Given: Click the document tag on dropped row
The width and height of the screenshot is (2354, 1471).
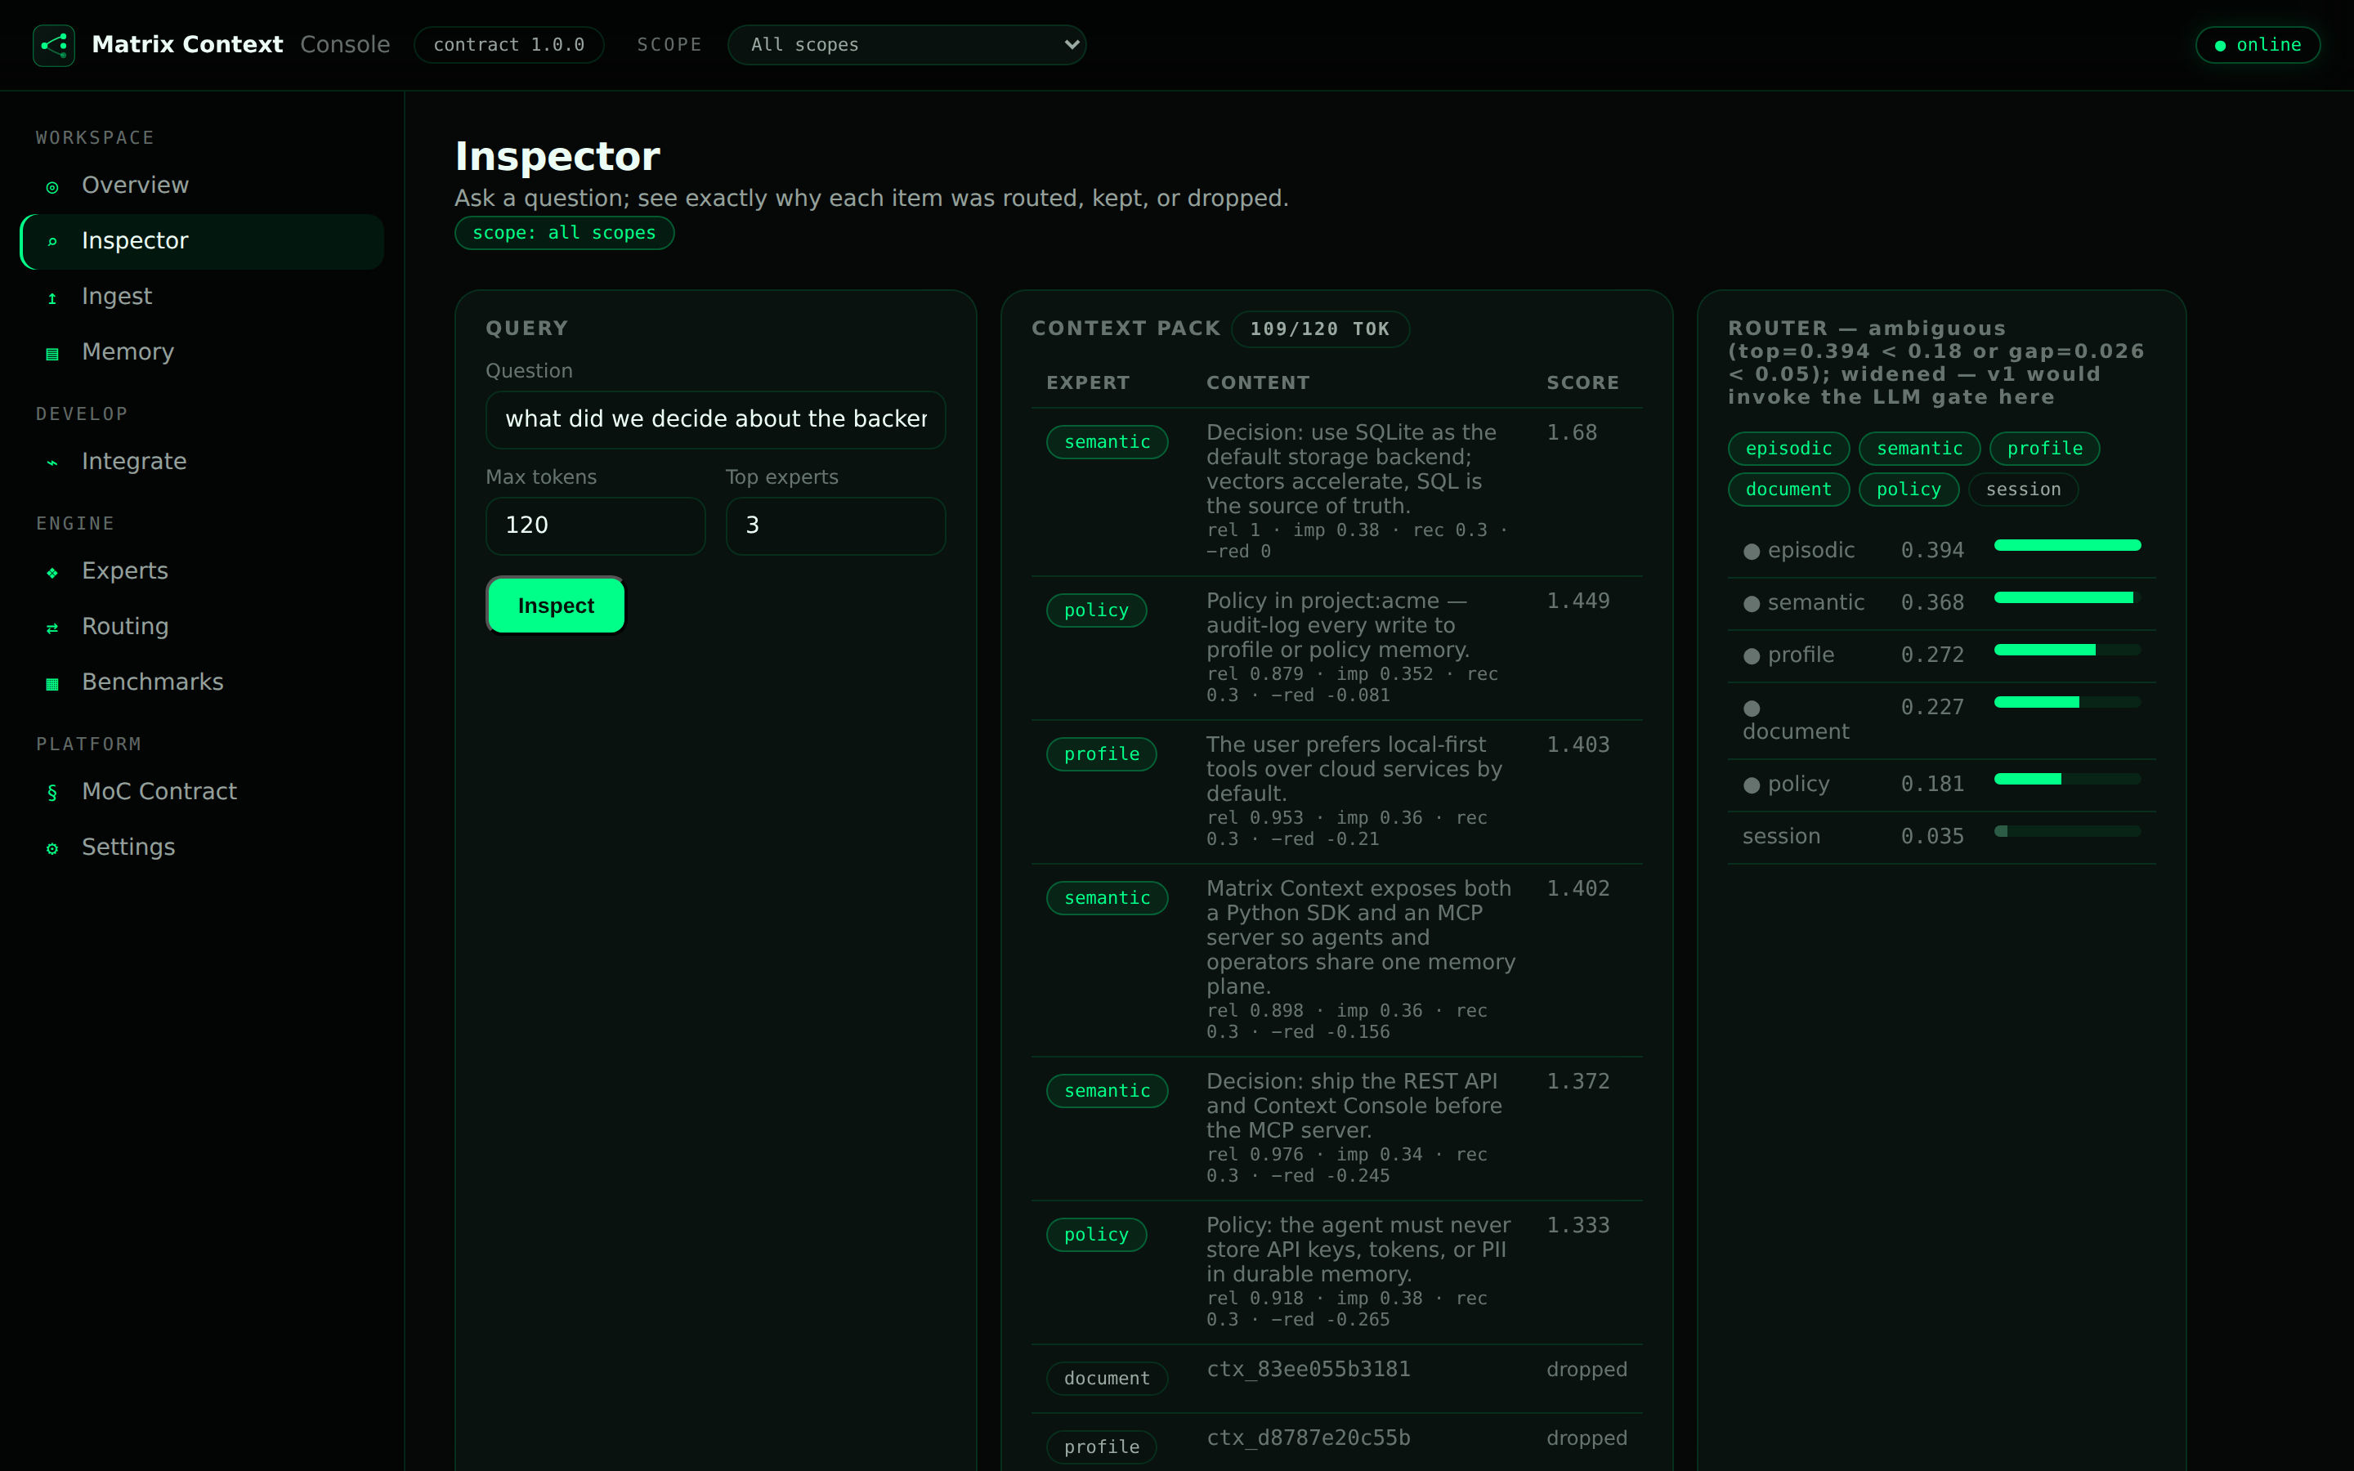Looking at the screenshot, I should point(1107,1379).
